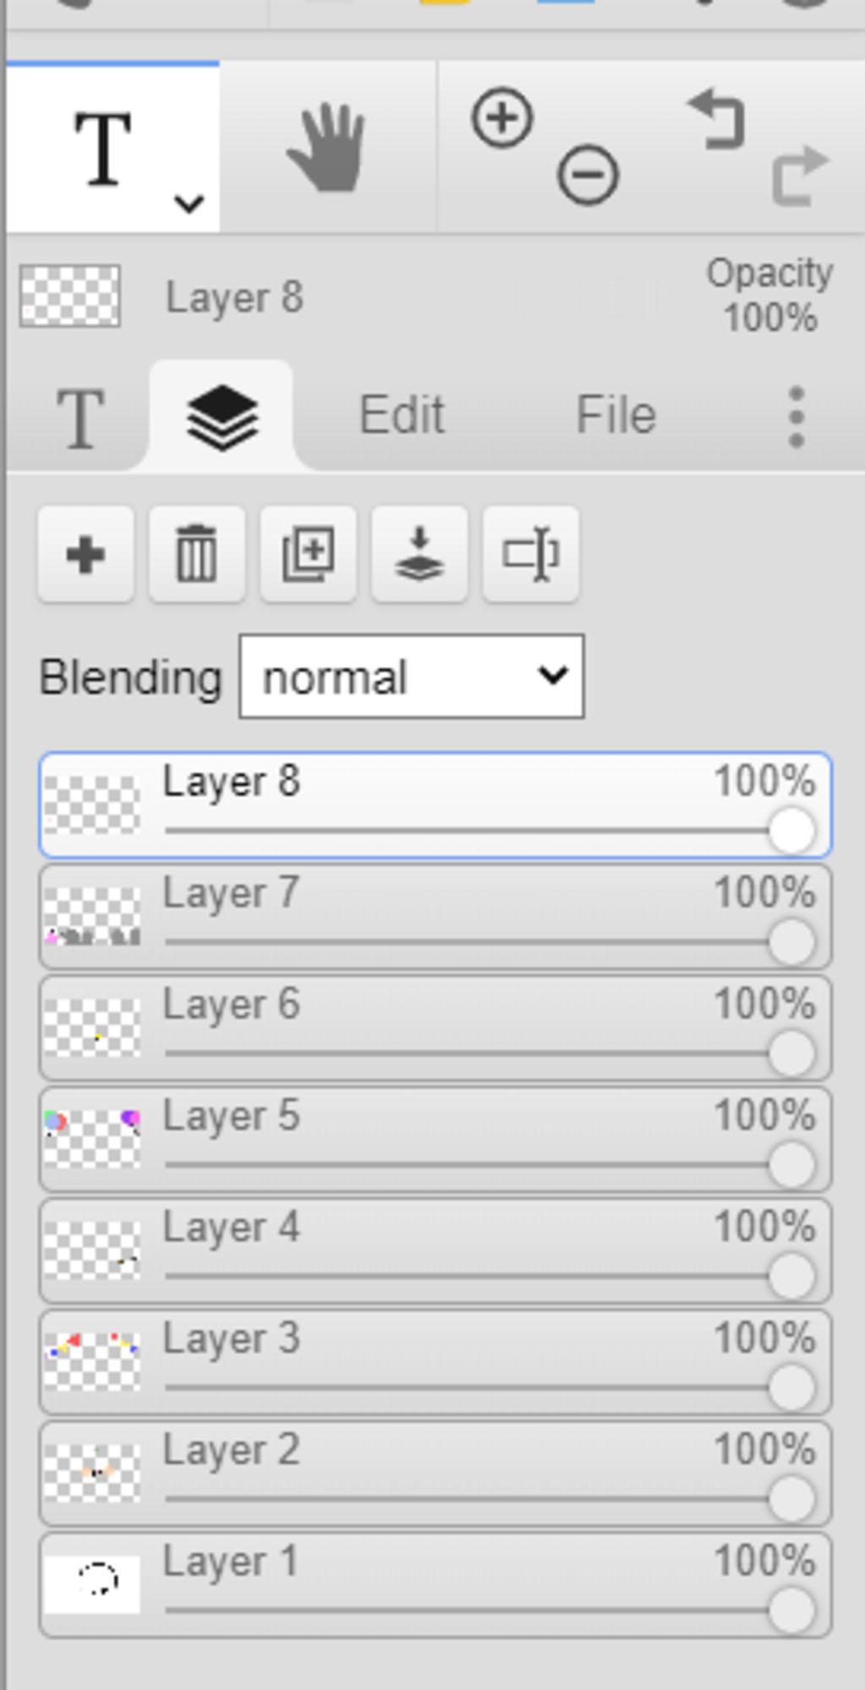The image size is (865, 1690).
Task: Click Layer 1 thumbnail preview
Action: click(x=92, y=1584)
